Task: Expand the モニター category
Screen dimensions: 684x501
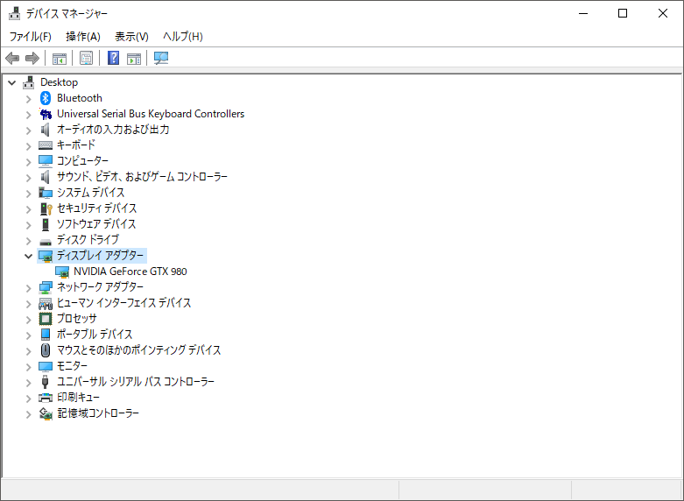Action: [x=29, y=366]
